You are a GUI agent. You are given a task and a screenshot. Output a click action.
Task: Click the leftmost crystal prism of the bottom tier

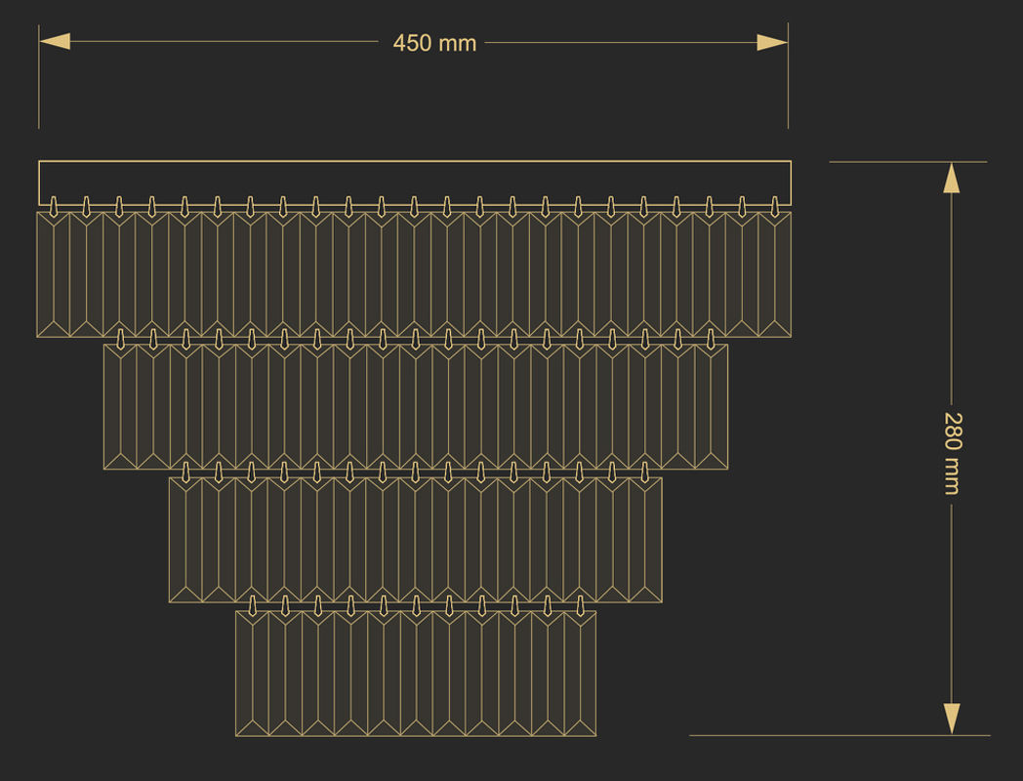click(253, 673)
